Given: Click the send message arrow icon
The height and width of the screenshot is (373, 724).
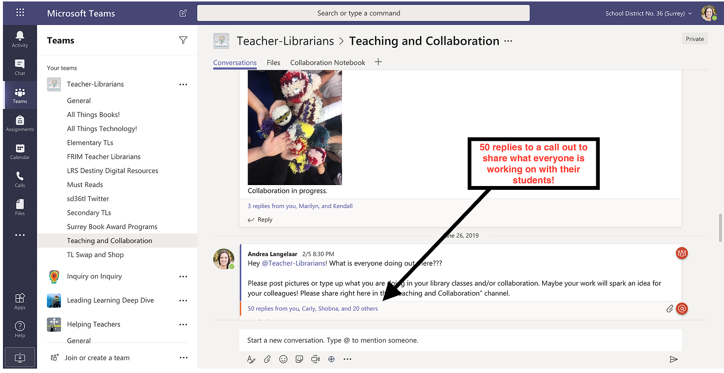Looking at the screenshot, I should click(x=673, y=359).
